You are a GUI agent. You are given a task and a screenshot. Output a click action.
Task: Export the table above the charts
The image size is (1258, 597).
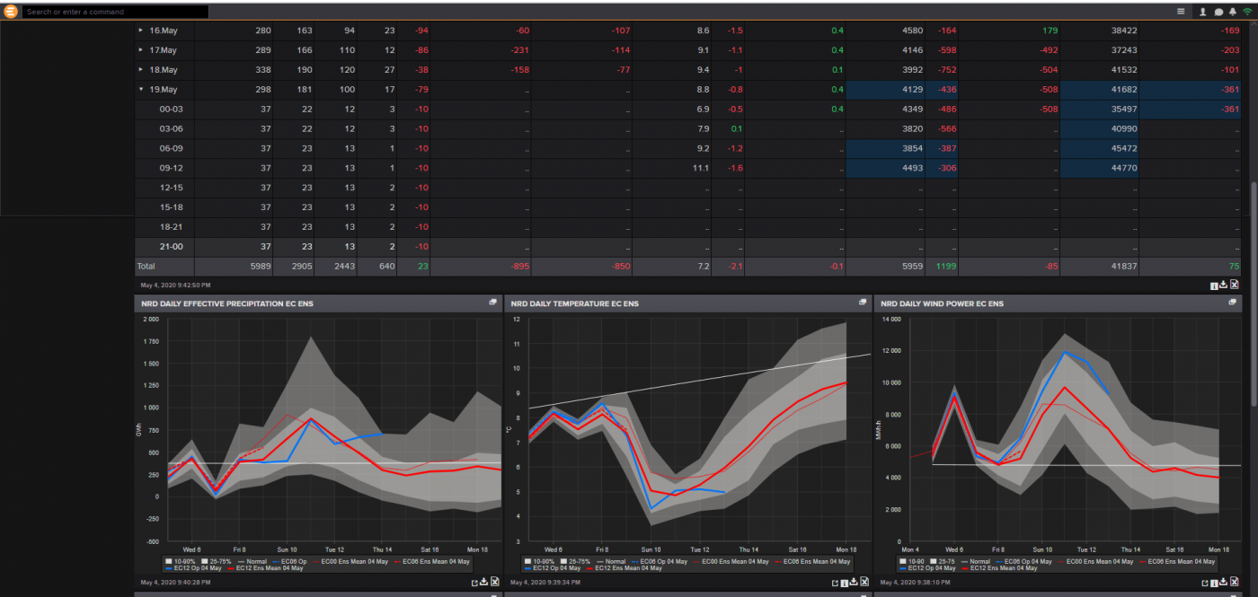(x=1236, y=285)
